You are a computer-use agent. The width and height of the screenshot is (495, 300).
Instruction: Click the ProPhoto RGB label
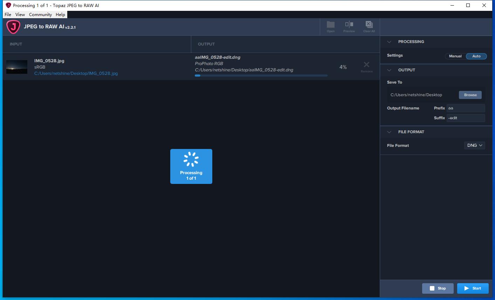tap(209, 64)
